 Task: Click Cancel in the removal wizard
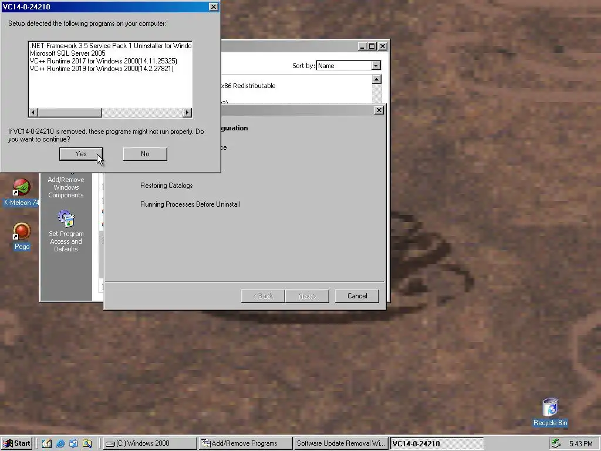[x=357, y=296]
